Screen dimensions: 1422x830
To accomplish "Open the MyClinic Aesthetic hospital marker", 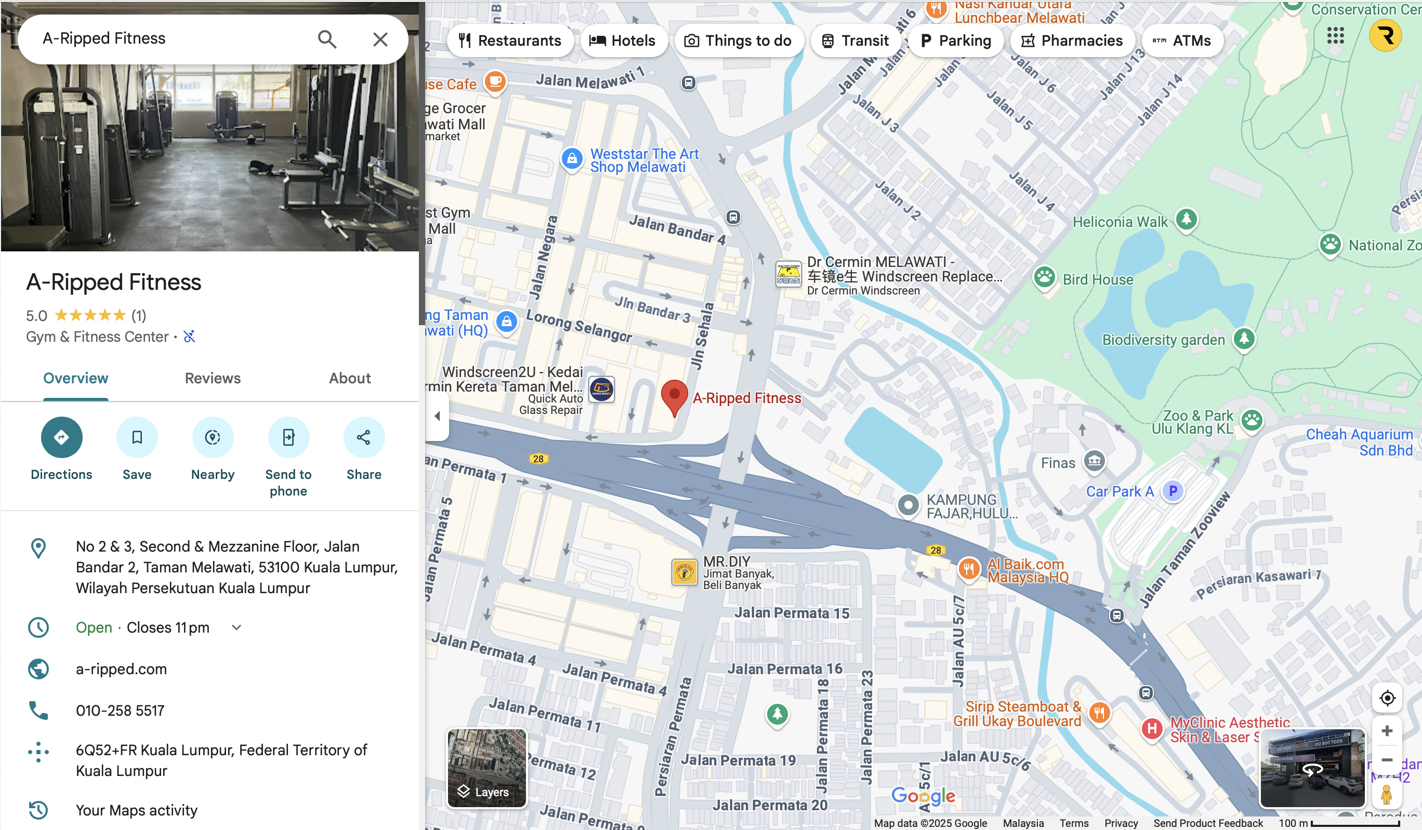I will tap(1152, 729).
